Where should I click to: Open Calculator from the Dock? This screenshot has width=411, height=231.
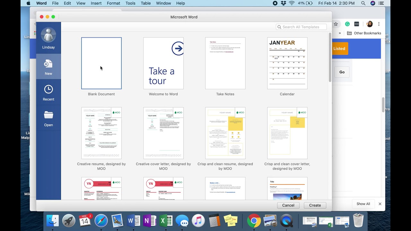(214, 221)
